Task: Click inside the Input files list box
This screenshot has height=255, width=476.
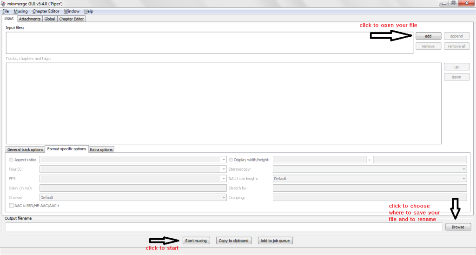Action: 210,43
